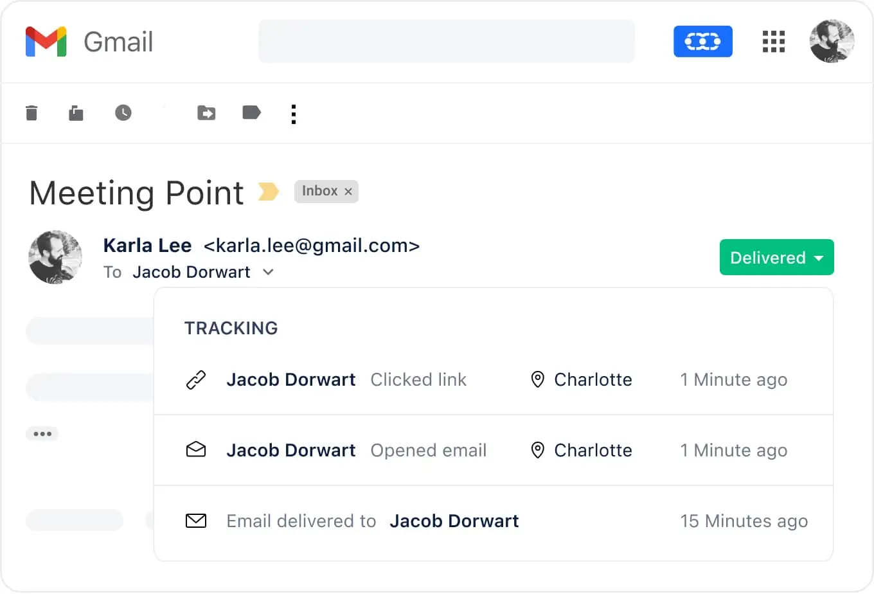874x594 pixels.
Task: Click the Move to folder icon
Action: click(206, 113)
